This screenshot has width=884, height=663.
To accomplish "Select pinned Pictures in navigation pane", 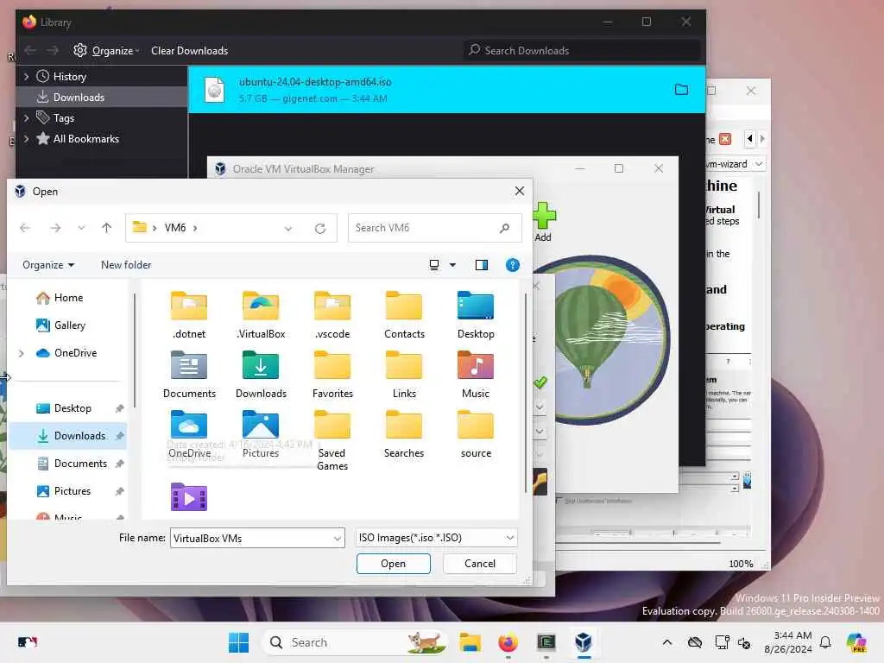I will click(x=73, y=491).
